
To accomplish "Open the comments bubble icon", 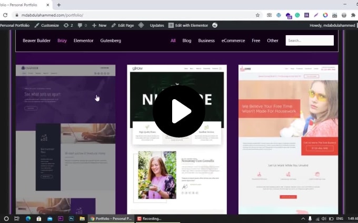I will point(82,25).
